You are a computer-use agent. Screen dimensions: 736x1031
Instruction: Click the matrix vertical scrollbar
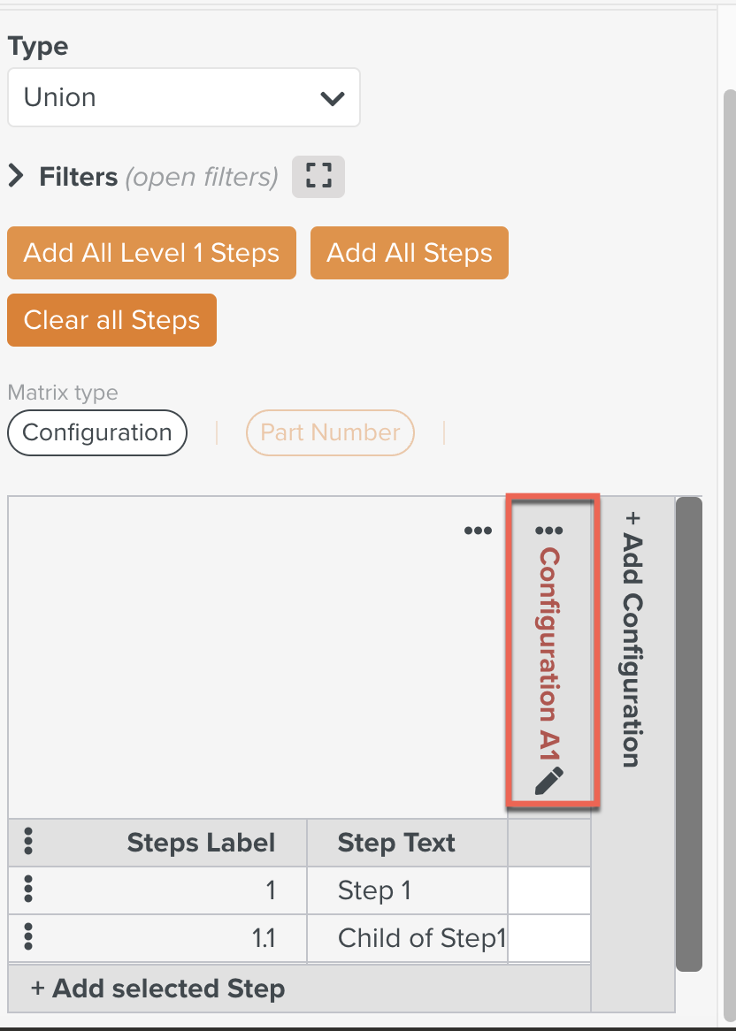[688, 734]
